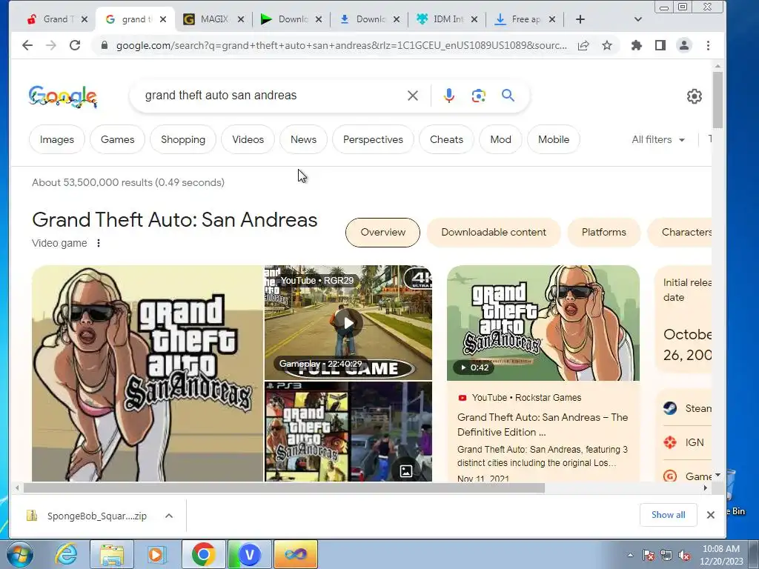
Task: Open the tab search chevron
Action: (637, 19)
